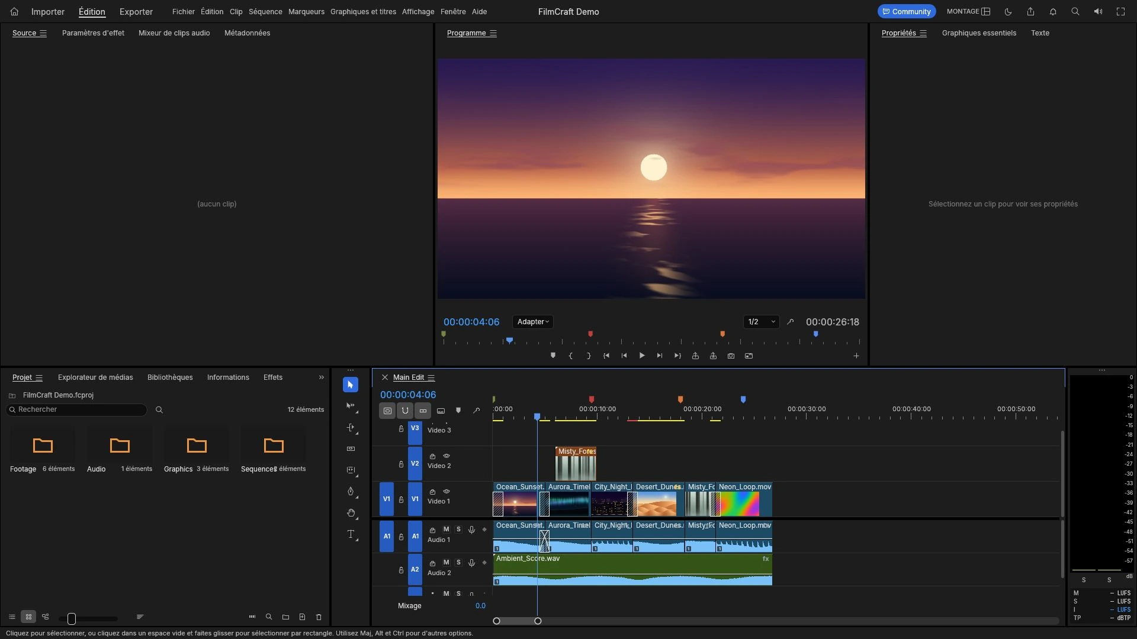Open the Adapter zoom dropdown
The image size is (1137, 639).
click(533, 322)
